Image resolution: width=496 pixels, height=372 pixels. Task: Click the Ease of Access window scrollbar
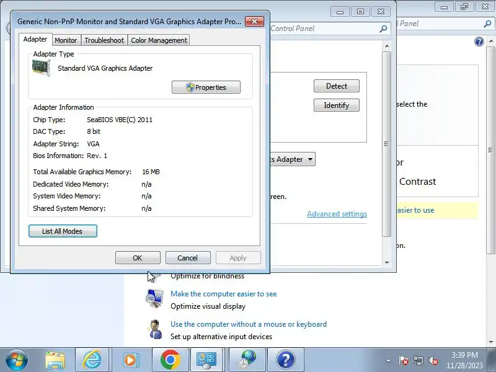pos(490,150)
